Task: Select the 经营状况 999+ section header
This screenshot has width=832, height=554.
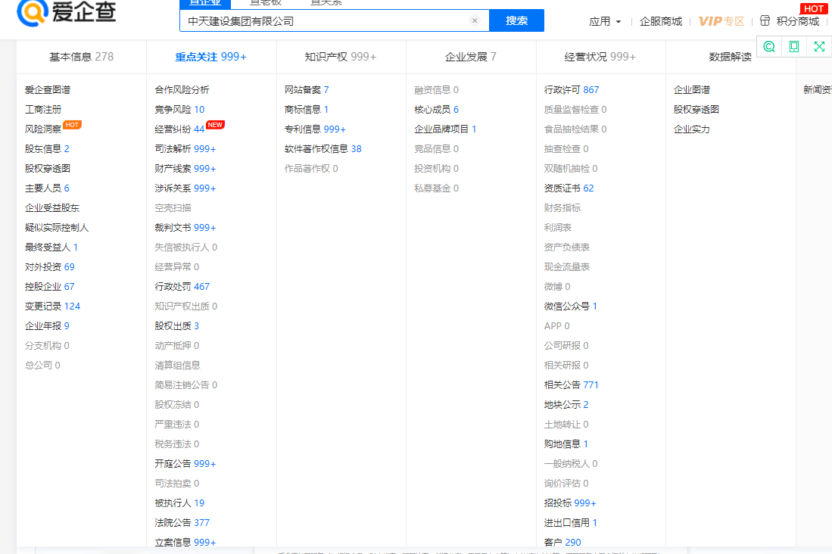Action: tap(600, 57)
